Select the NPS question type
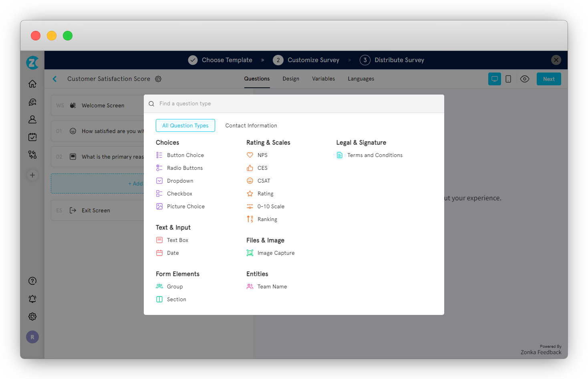This screenshot has width=588, height=379. 262,155
